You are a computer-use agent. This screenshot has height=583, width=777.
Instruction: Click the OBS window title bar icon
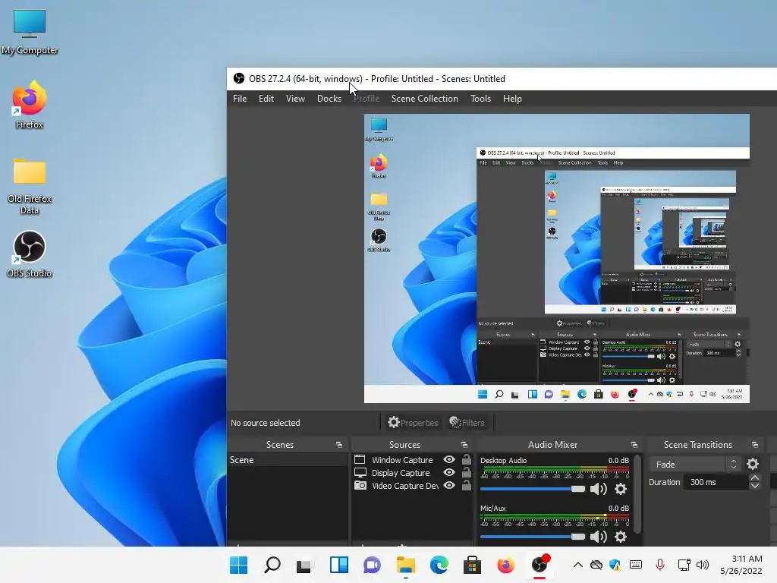click(x=239, y=78)
